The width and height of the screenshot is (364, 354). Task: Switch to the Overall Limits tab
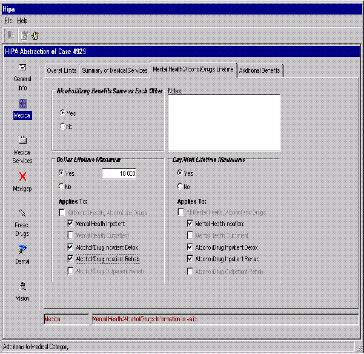(62, 70)
